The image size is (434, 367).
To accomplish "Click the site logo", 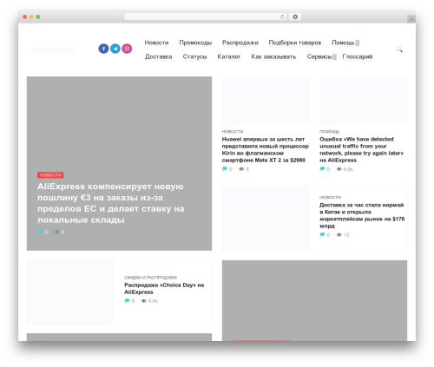I will (x=53, y=50).
